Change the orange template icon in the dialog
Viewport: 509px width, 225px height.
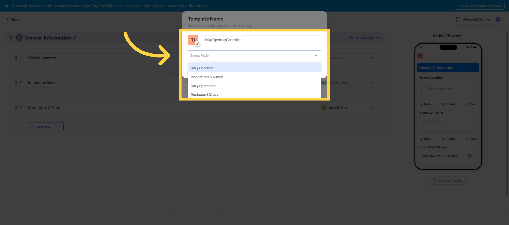click(193, 40)
